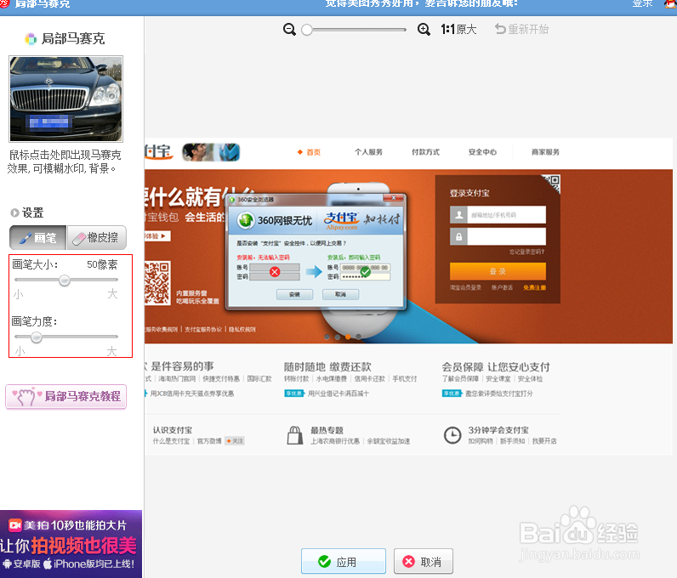
Task: Click the 360网银无忧 green logo icon
Action: 246,219
